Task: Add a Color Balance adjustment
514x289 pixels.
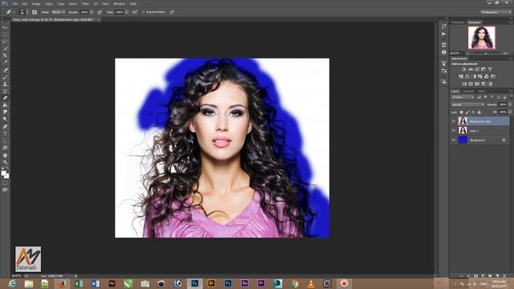Action: point(467,77)
